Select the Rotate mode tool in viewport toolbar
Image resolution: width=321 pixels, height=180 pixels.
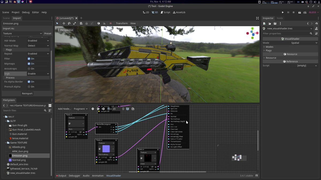69,23
